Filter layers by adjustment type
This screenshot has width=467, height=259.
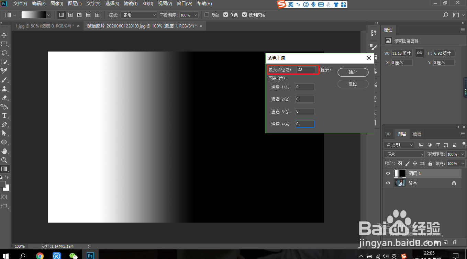point(430,145)
